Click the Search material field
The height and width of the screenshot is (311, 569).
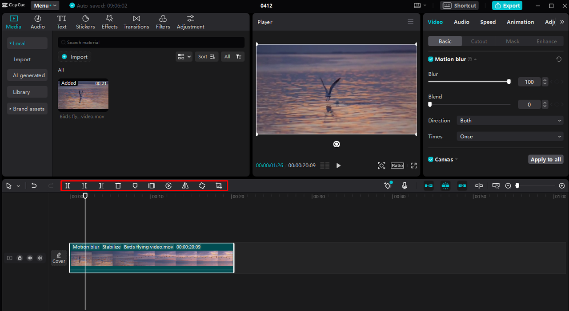[x=151, y=43]
